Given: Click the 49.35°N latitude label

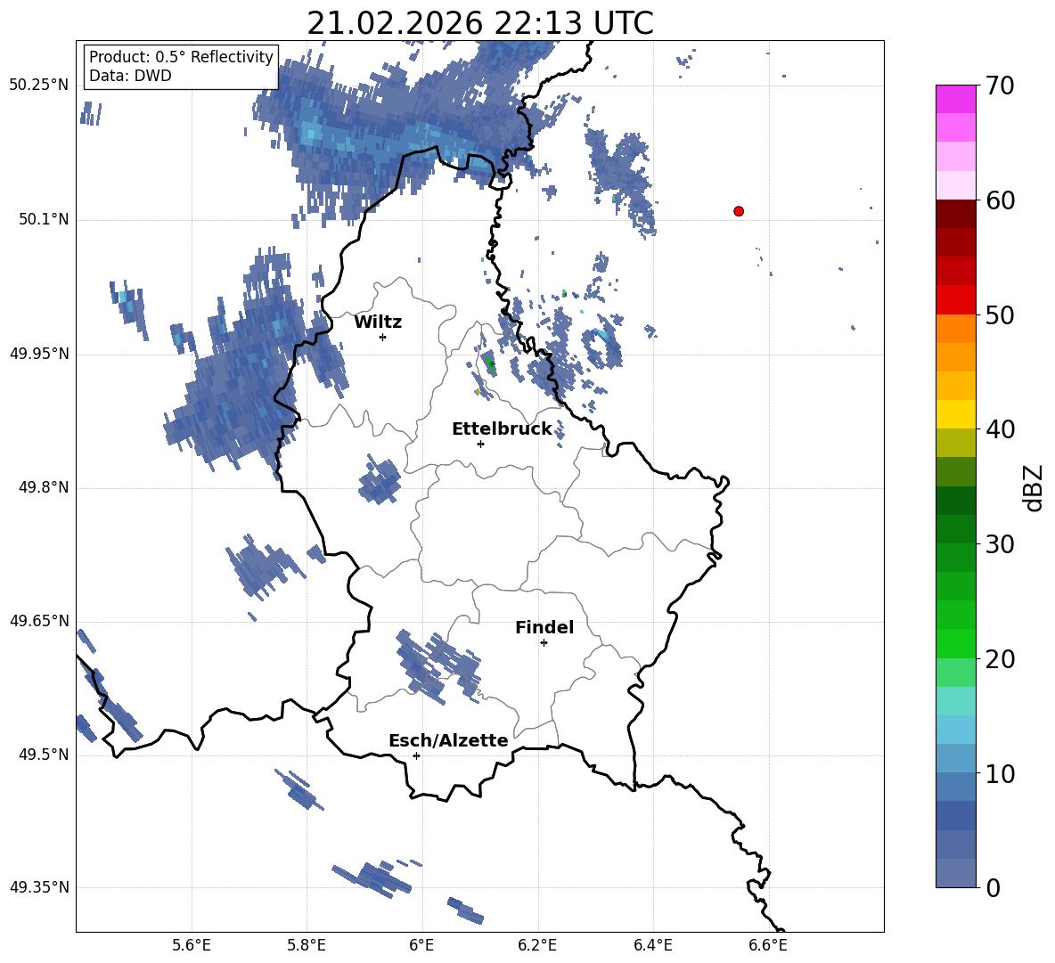Looking at the screenshot, I should [39, 887].
